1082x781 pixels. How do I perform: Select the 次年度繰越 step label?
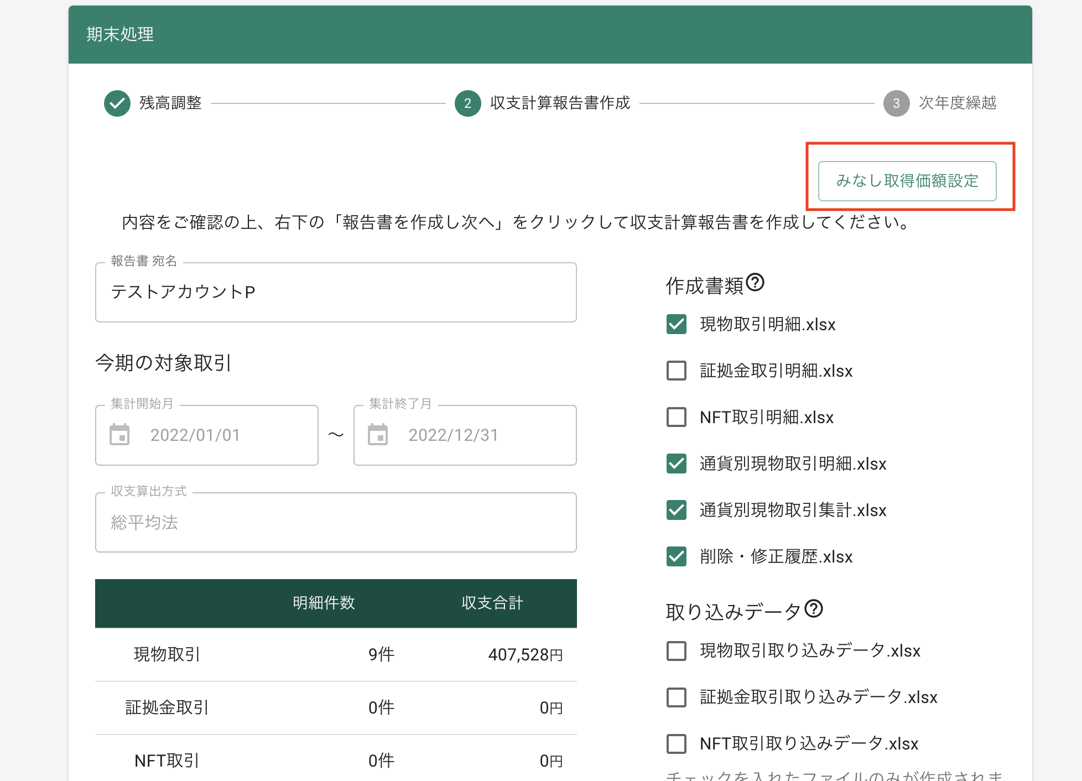958,103
